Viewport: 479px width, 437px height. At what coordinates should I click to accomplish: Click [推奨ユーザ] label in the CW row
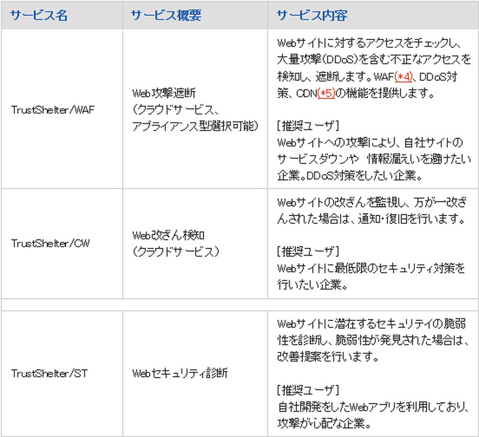click(x=308, y=251)
